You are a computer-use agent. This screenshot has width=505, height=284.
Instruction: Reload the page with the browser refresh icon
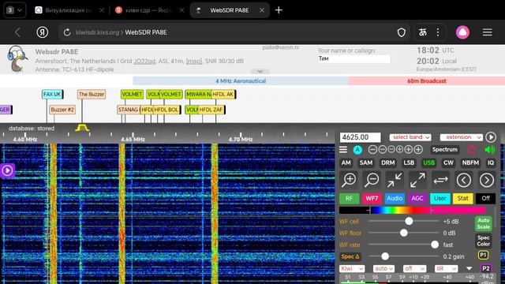67,32
